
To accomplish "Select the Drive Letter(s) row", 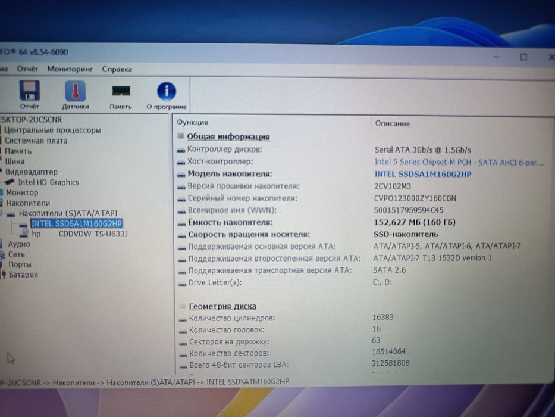I will click(215, 282).
